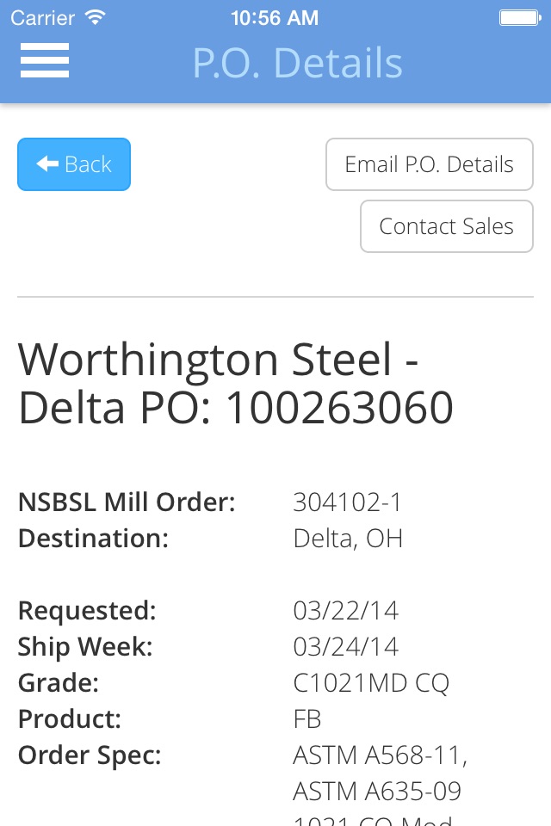551x826 pixels.
Task: Tap the ASTM A568-11 order spec
Action: point(381,755)
